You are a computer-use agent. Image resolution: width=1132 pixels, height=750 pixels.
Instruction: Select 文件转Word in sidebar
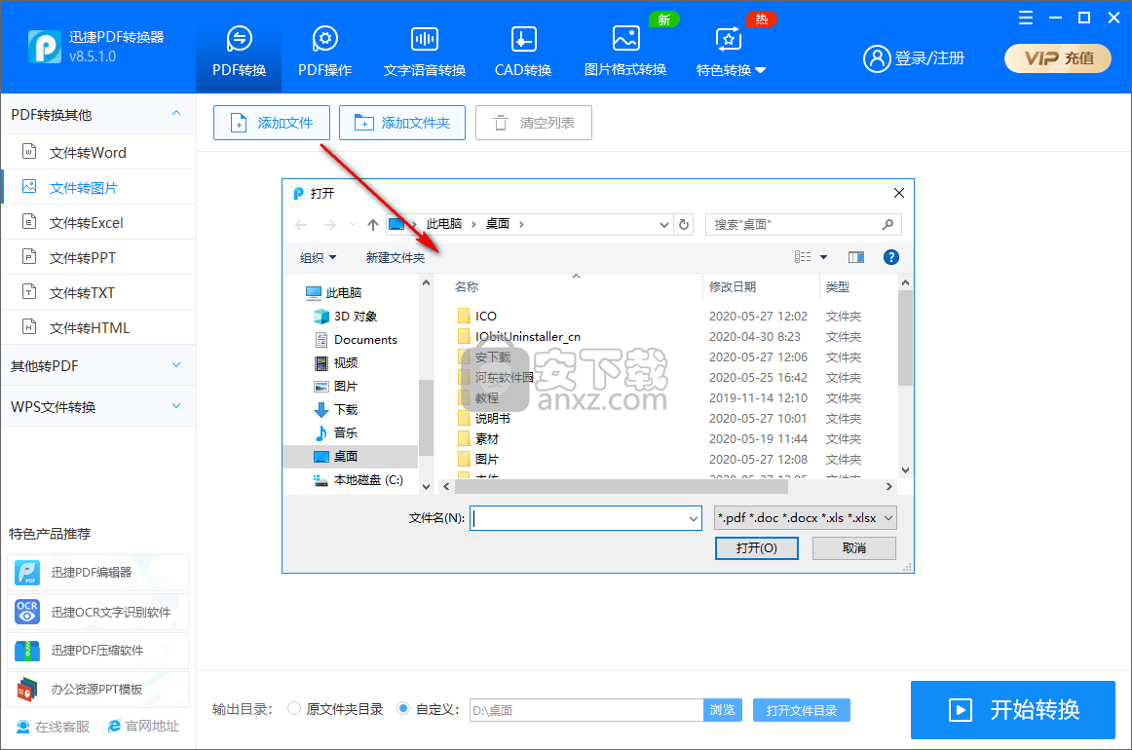(x=98, y=152)
